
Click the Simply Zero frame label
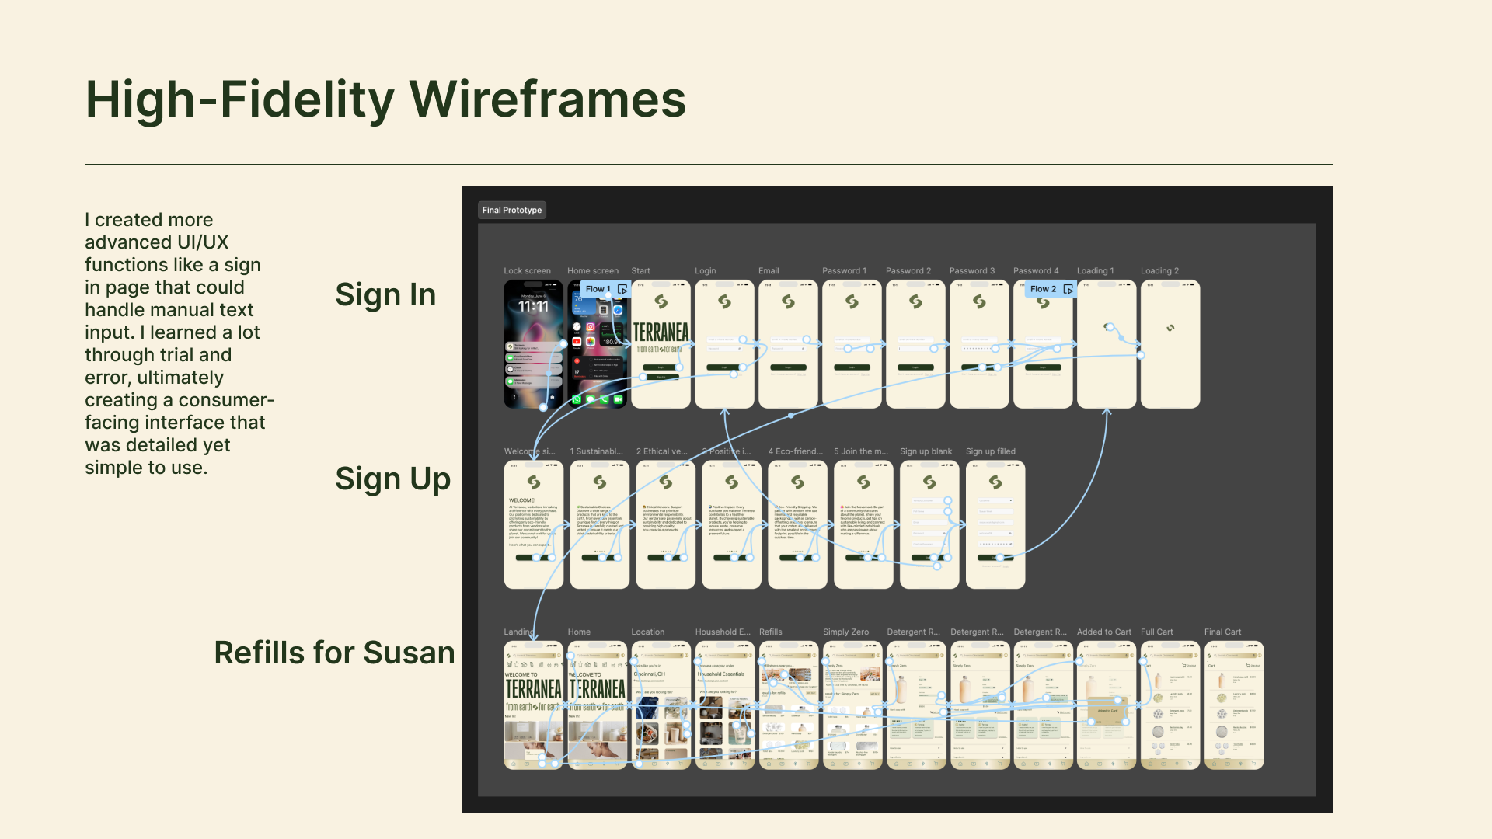tap(845, 632)
